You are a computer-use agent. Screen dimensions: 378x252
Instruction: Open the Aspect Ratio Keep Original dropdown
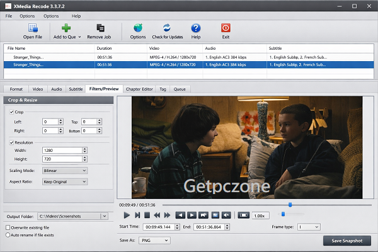pos(65,181)
